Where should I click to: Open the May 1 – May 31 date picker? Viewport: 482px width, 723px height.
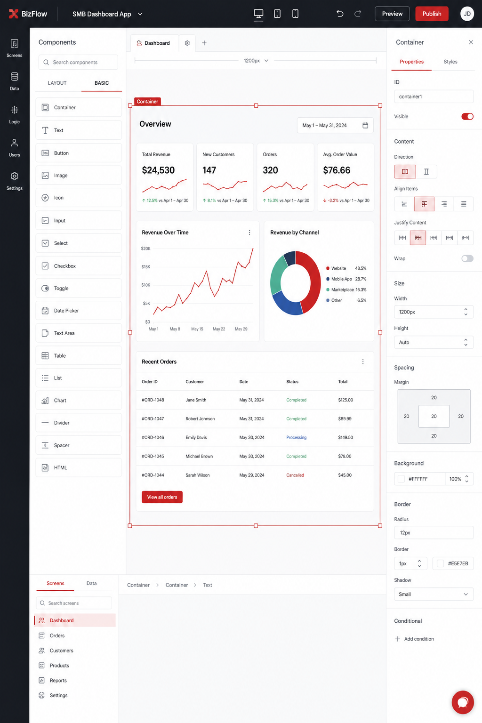click(335, 125)
